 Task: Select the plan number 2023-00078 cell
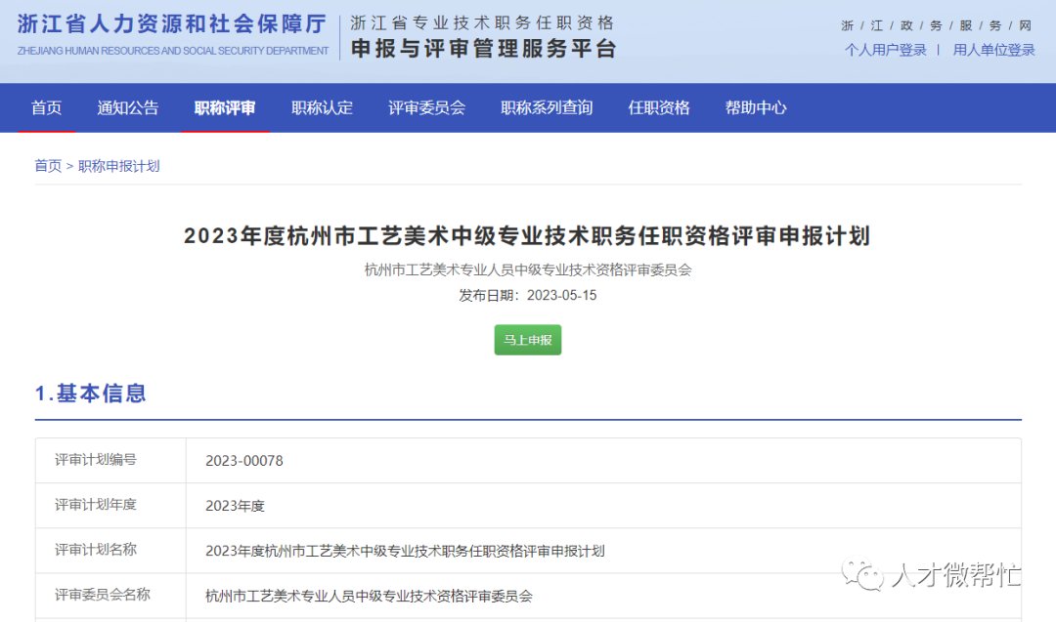[246, 460]
